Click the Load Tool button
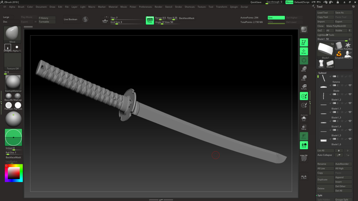Viewport: 358px width, 201px height. [x=326, y=13]
